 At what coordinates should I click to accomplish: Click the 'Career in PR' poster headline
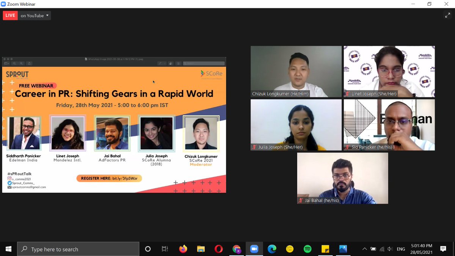(114, 94)
